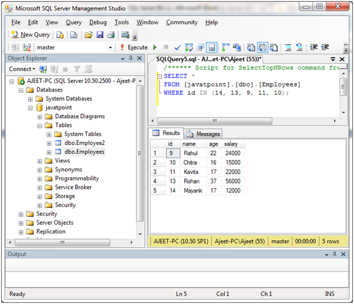Open a file with the folder icon
Screen dimensions: 354x304
pos(88,34)
